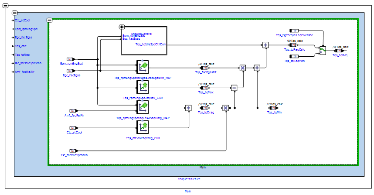Click the multiply block before Tcs_tqMin
The width and height of the screenshot is (374, 195).
tap(226, 108)
